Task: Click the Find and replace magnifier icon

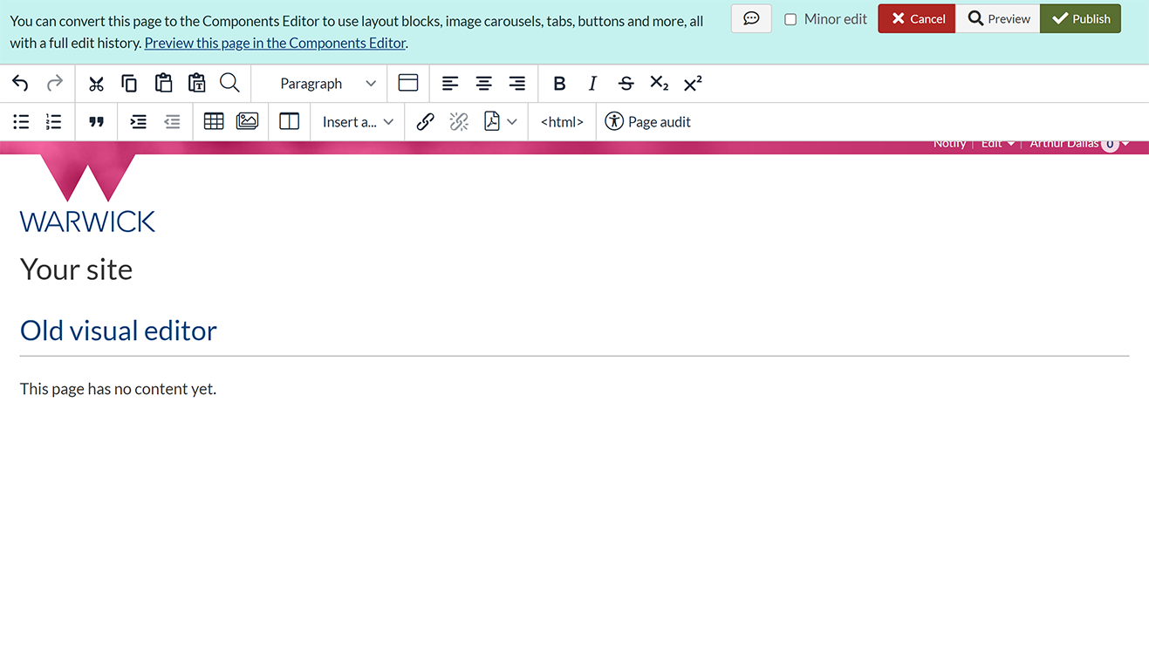Action: point(229,84)
